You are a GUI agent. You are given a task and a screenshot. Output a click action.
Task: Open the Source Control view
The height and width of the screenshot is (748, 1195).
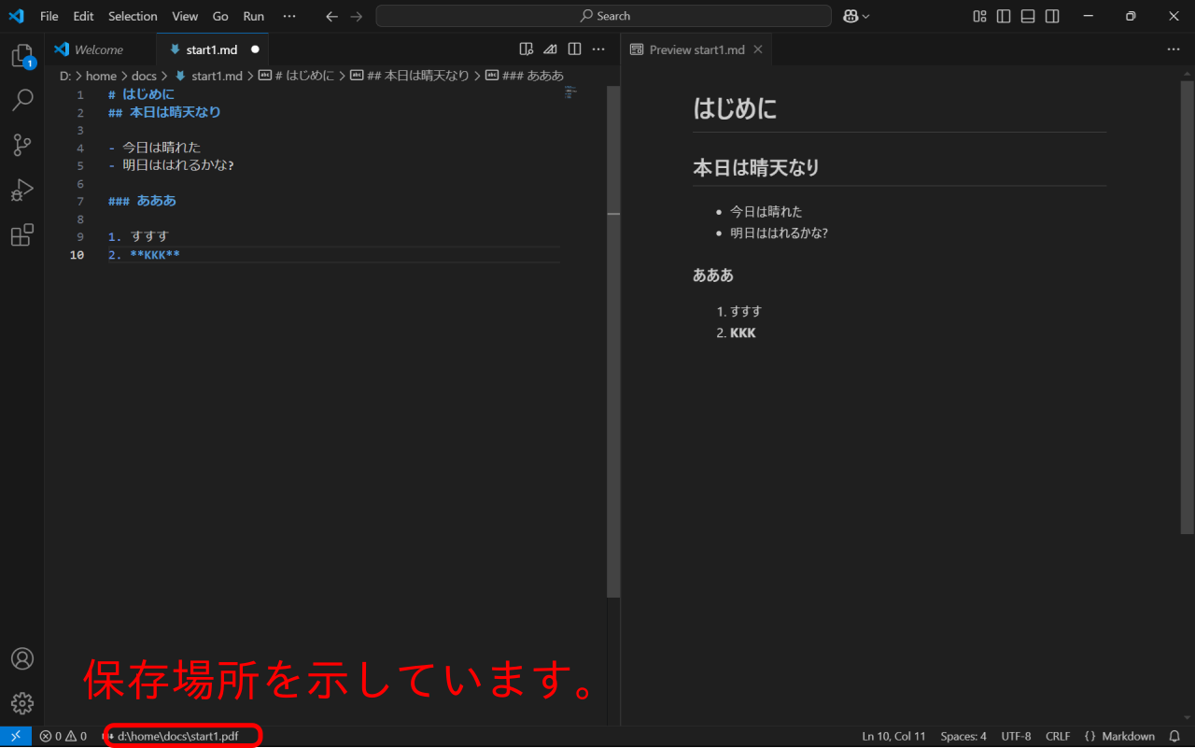[x=21, y=145]
